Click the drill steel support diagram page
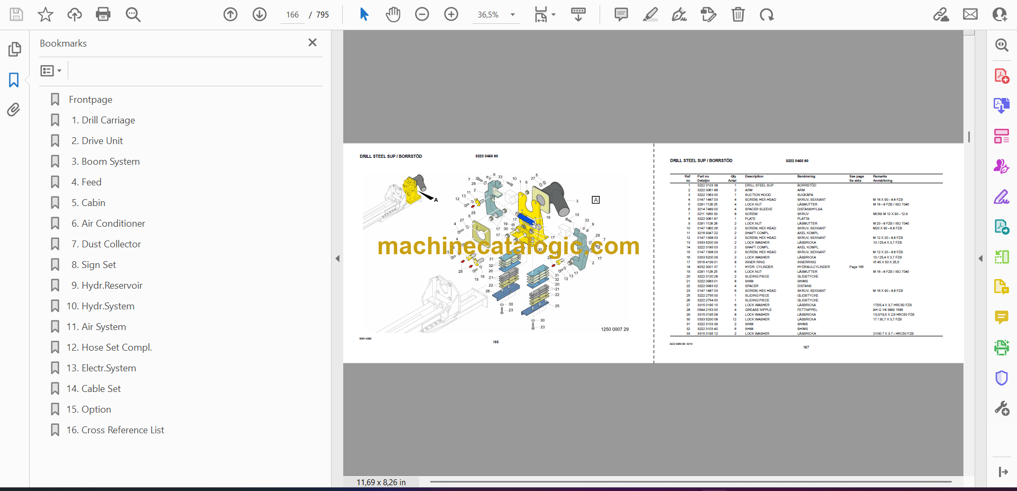1017x491 pixels. click(498, 253)
